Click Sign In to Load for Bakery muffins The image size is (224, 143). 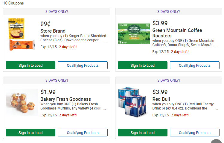[x=31, y=133]
